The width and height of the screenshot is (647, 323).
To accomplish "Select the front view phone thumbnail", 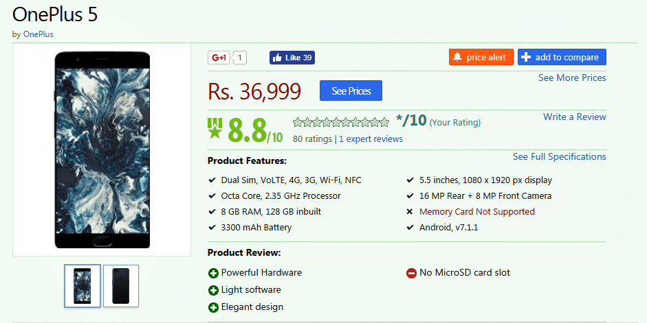I will (83, 285).
